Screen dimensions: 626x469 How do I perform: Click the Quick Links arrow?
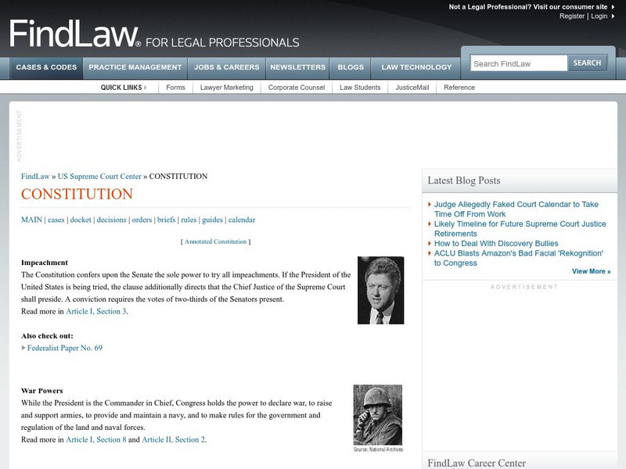pos(146,88)
